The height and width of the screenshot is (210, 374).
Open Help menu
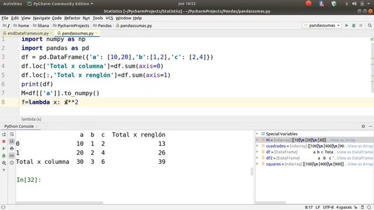coord(137,18)
